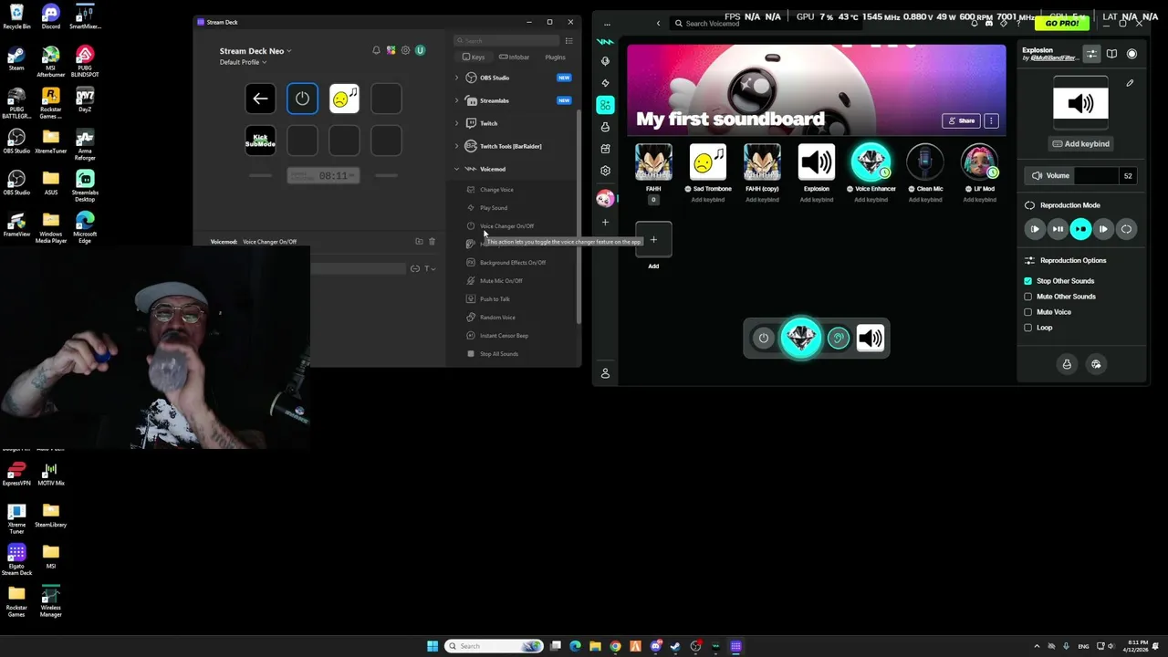Viewport: 1168px width, 657px height.
Task: Click Add keybind under the speaker image
Action: tap(1080, 144)
